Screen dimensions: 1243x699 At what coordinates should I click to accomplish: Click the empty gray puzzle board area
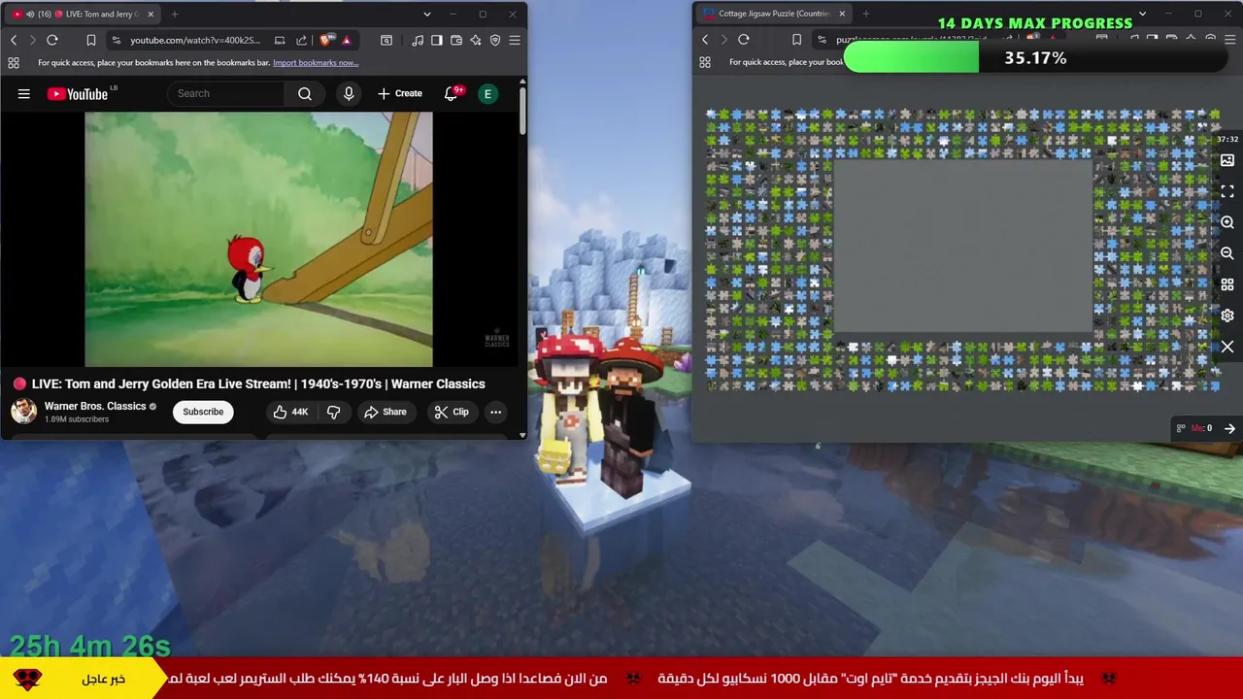pyautogui.click(x=962, y=247)
